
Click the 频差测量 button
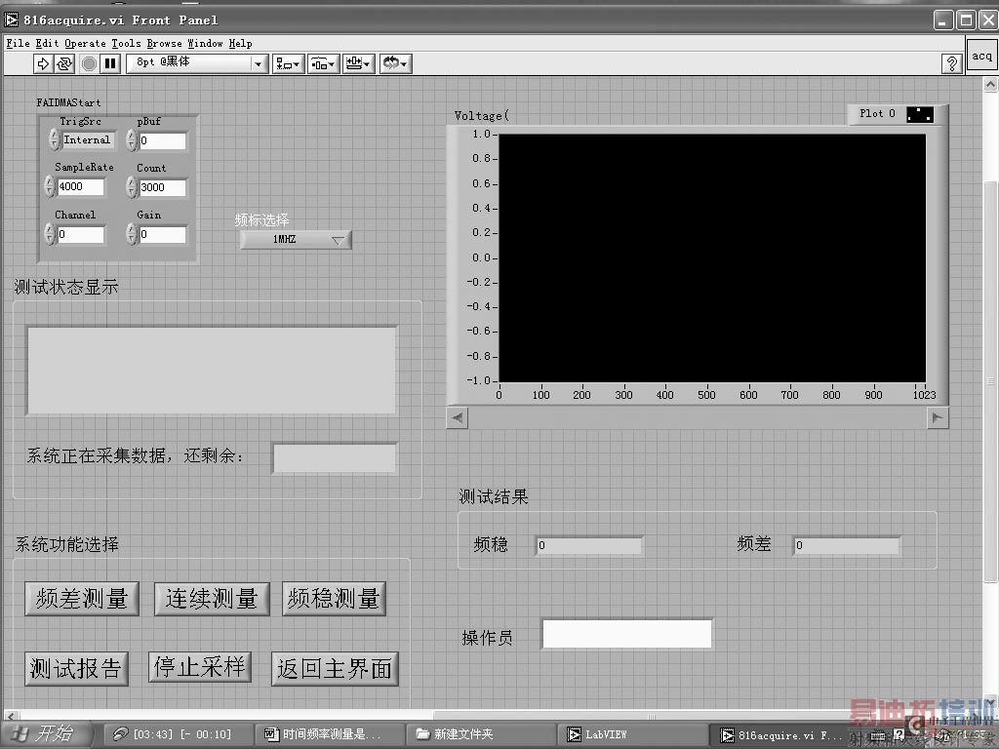coord(82,599)
